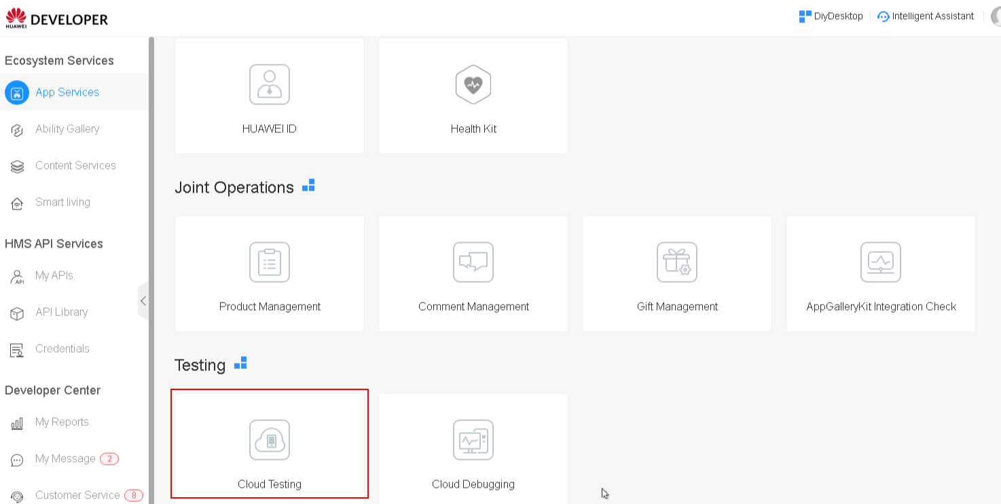This screenshot has width=1001, height=504.
Task: Click the Smart living home icon
Action: click(x=17, y=203)
